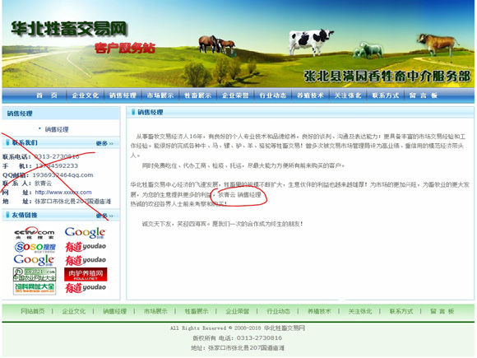Open the CCTV.com search logo link
Viewport: 477px width, 358px height.
point(34,233)
